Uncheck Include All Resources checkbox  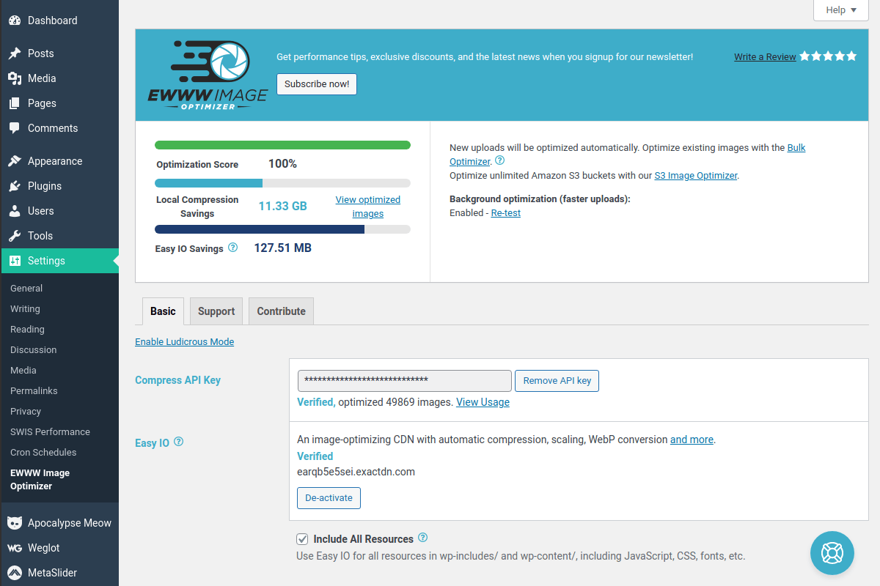point(302,539)
